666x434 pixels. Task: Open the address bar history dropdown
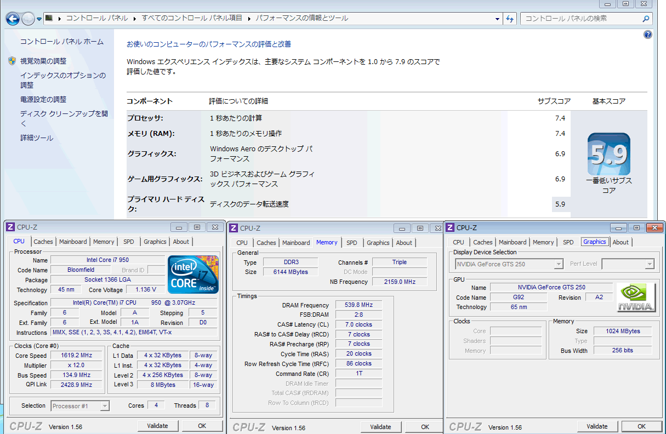(x=498, y=19)
